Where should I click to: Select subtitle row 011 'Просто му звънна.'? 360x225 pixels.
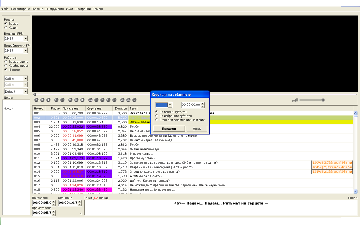click(193, 158)
